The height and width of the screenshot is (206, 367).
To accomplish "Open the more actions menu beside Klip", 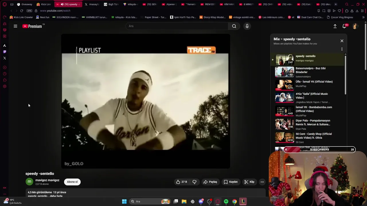I will (262, 182).
